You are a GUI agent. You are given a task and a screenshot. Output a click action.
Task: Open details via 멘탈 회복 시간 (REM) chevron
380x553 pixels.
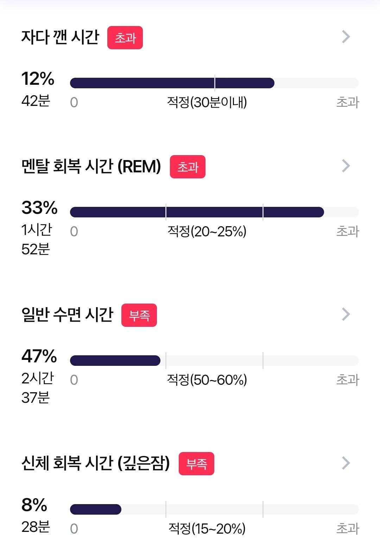tap(346, 166)
